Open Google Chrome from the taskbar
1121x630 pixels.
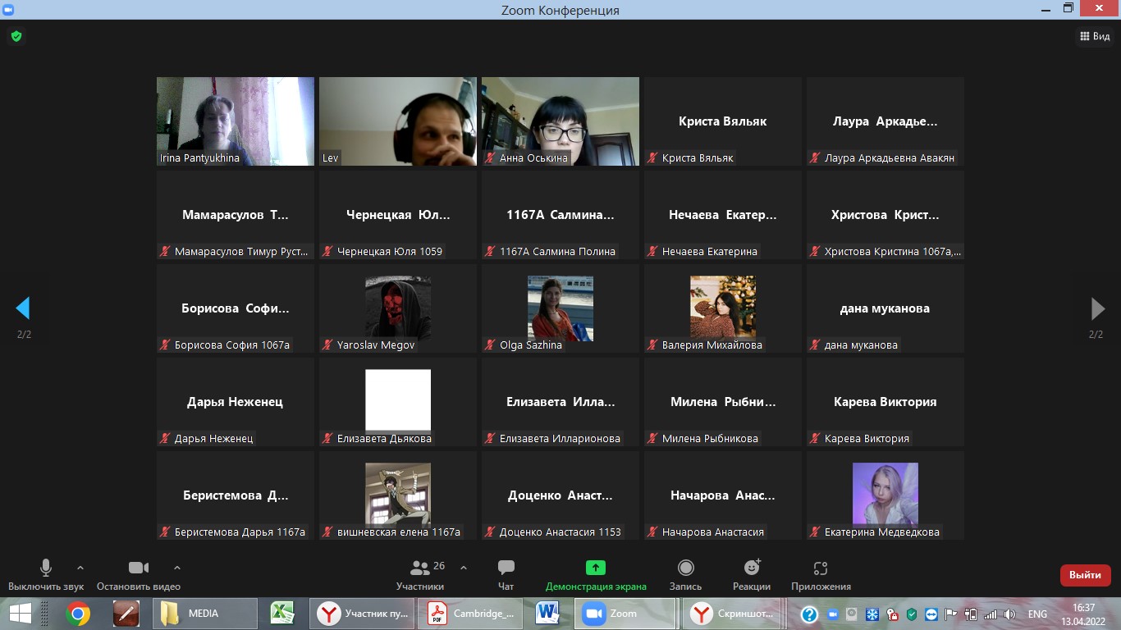(78, 614)
